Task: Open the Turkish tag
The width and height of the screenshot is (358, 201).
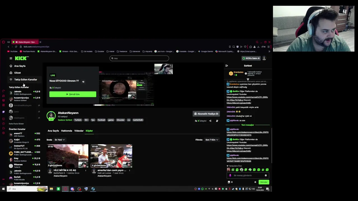Action: click(78, 120)
